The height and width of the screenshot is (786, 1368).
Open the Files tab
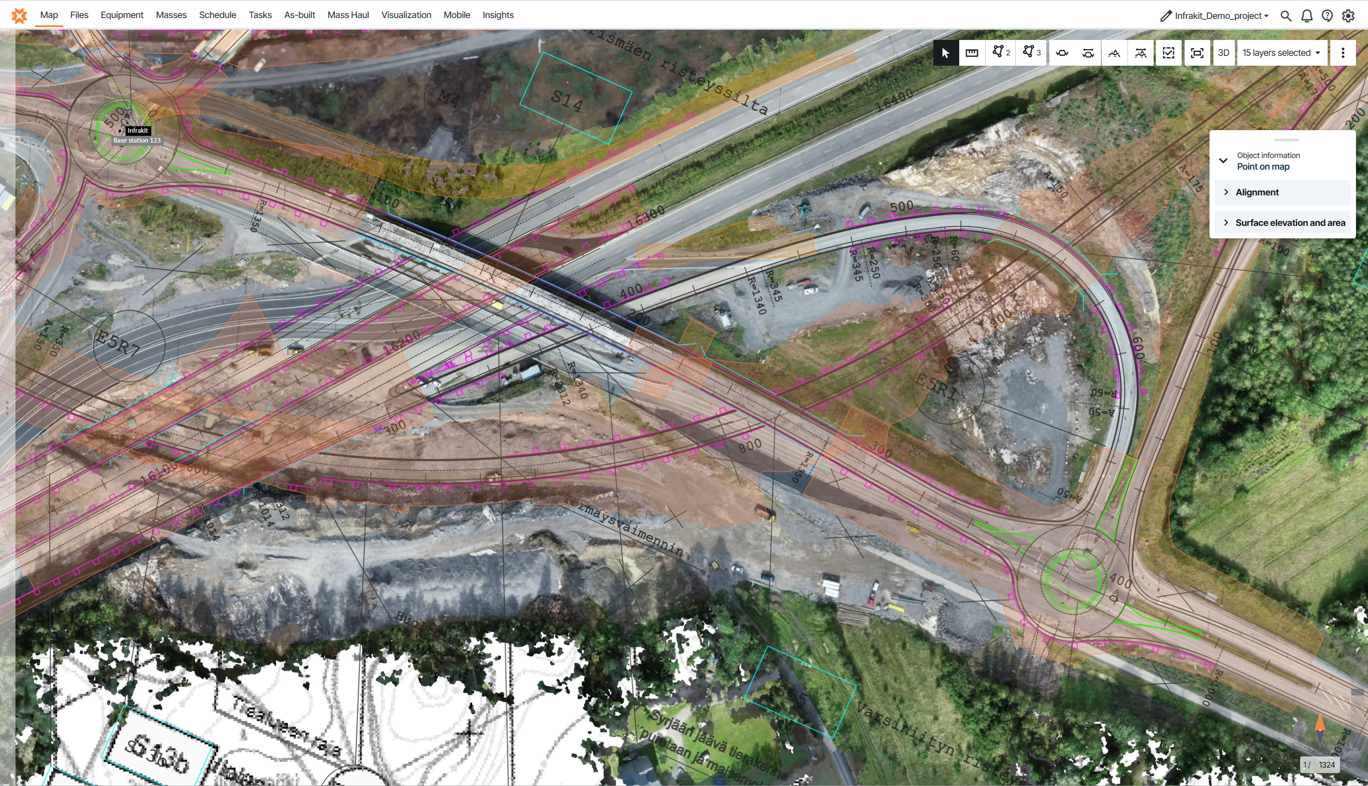pyautogui.click(x=79, y=15)
